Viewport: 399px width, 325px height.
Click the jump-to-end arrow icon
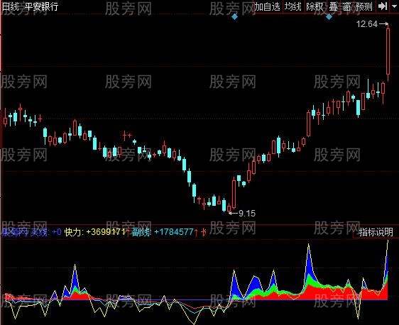pos(383,6)
